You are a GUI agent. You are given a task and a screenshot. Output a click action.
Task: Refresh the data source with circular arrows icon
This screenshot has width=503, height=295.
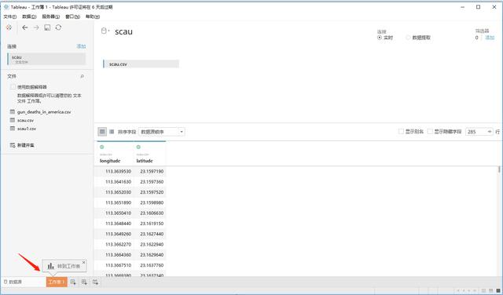[x=58, y=27]
